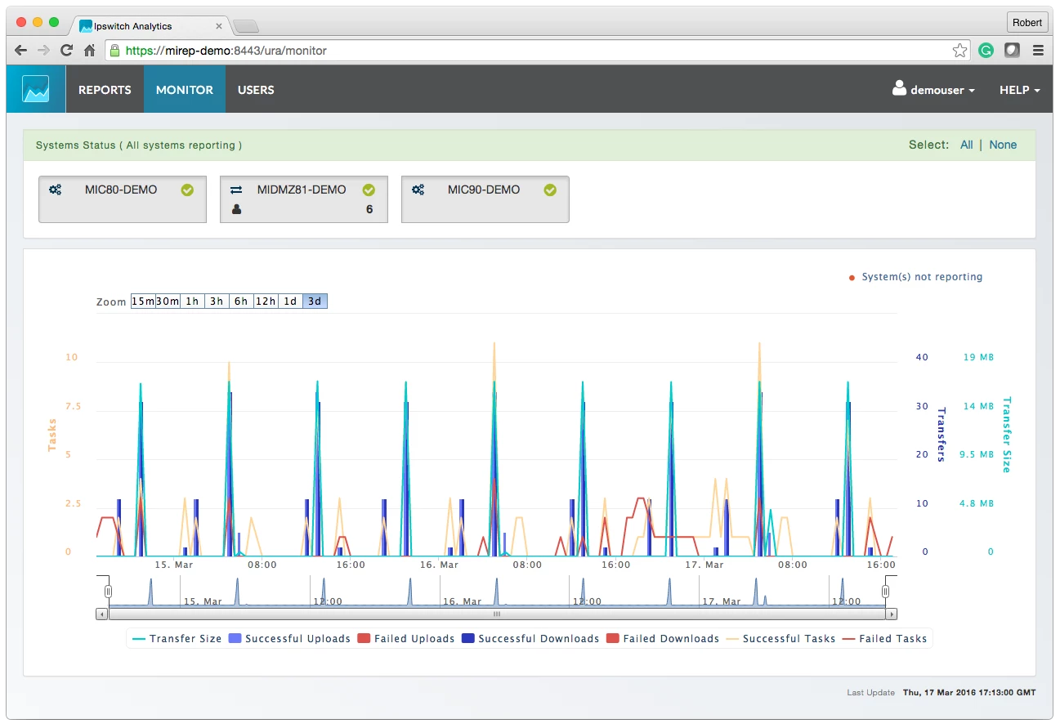This screenshot has width=1060, height=728.
Task: Set chart zoom to 6h
Action: (241, 301)
